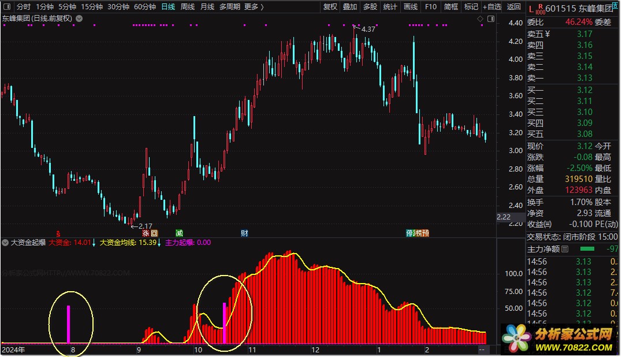Switch to the 周线 weekly tab

tap(187, 7)
